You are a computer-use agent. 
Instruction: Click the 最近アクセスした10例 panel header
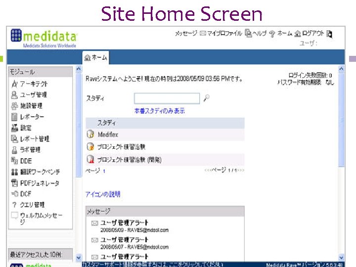pyautogui.click(x=41, y=255)
